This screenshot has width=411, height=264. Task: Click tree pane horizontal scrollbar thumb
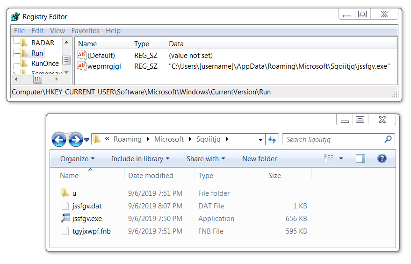pos(37,79)
